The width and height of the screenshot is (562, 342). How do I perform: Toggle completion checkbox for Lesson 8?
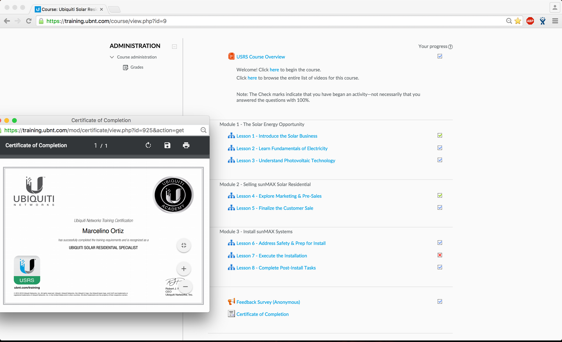coord(440,267)
